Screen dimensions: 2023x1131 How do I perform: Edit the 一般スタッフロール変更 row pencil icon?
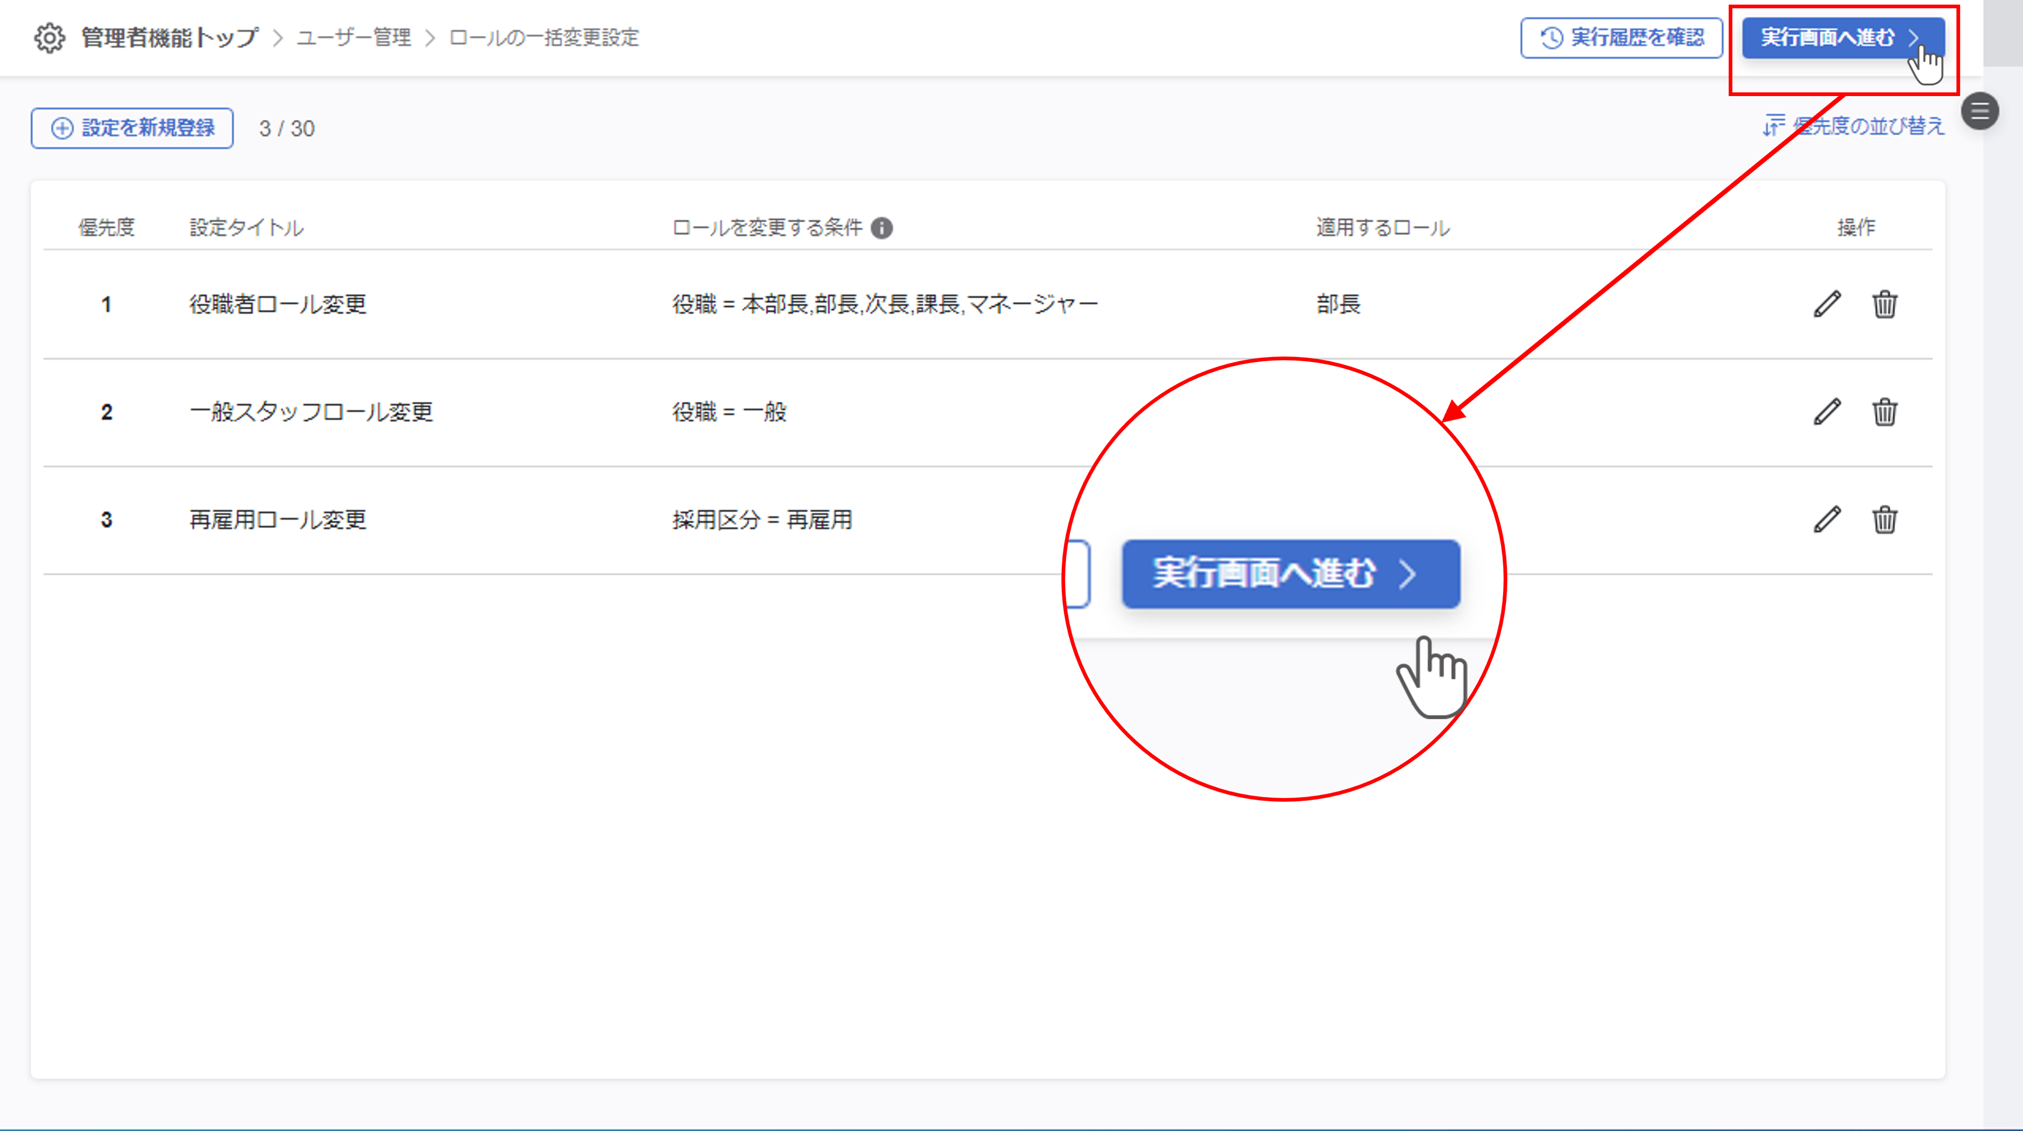click(x=1827, y=411)
